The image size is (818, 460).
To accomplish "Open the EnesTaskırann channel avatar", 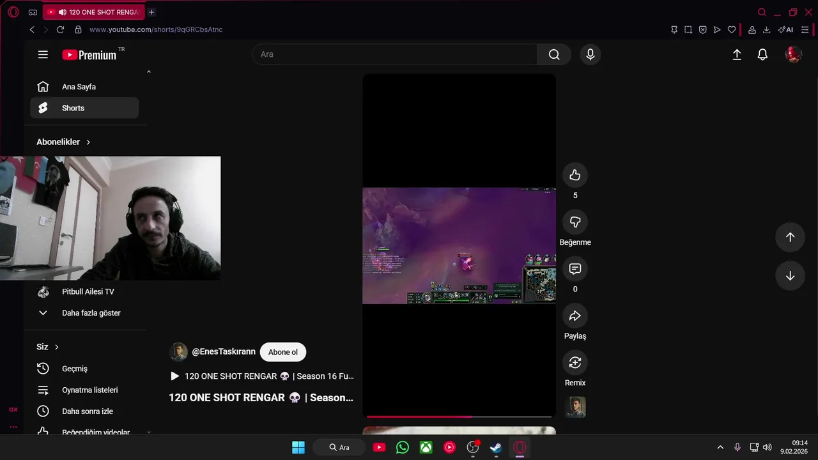I will click(x=178, y=352).
